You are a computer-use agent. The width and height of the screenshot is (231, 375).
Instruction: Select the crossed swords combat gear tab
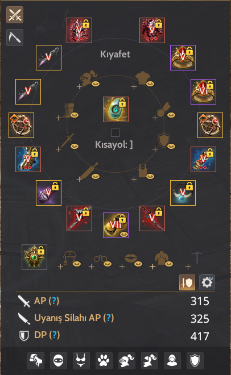[15, 15]
